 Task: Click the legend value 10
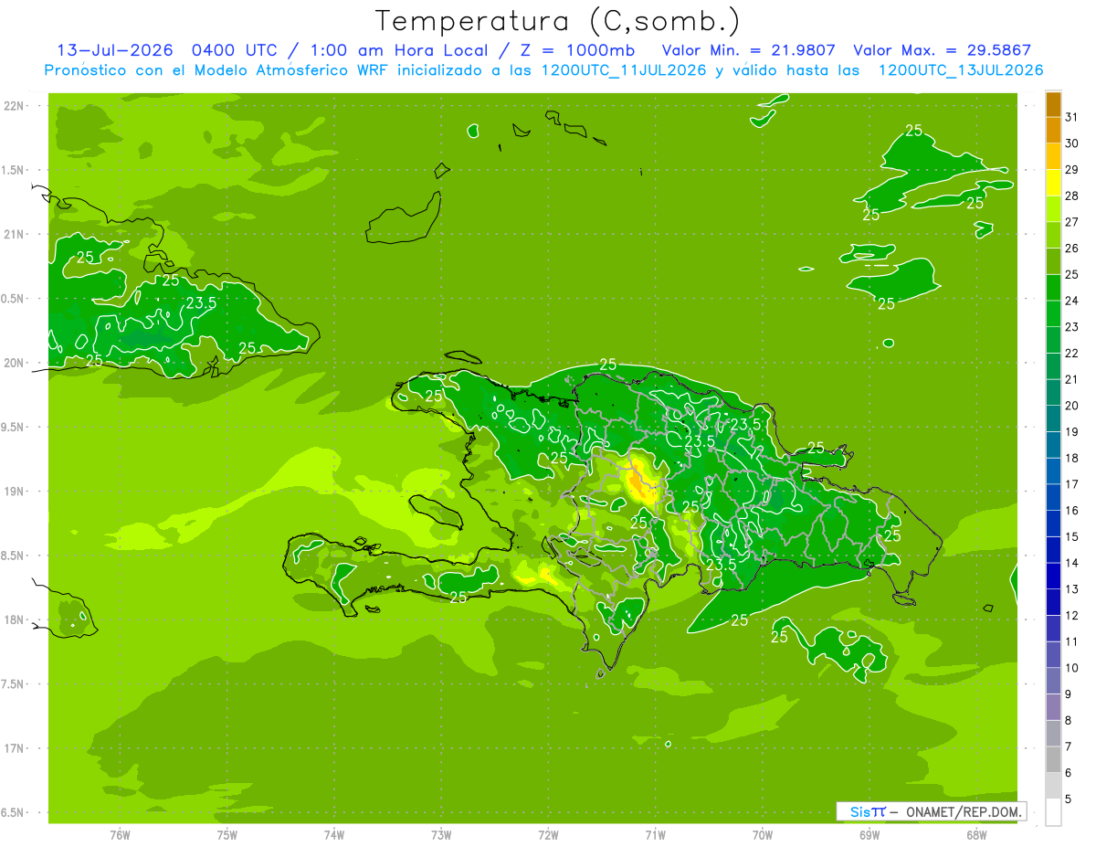click(x=1071, y=668)
